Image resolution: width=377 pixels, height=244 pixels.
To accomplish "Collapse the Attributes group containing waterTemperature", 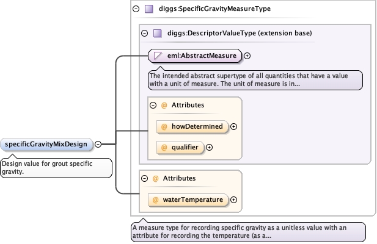I will [x=144, y=178].
